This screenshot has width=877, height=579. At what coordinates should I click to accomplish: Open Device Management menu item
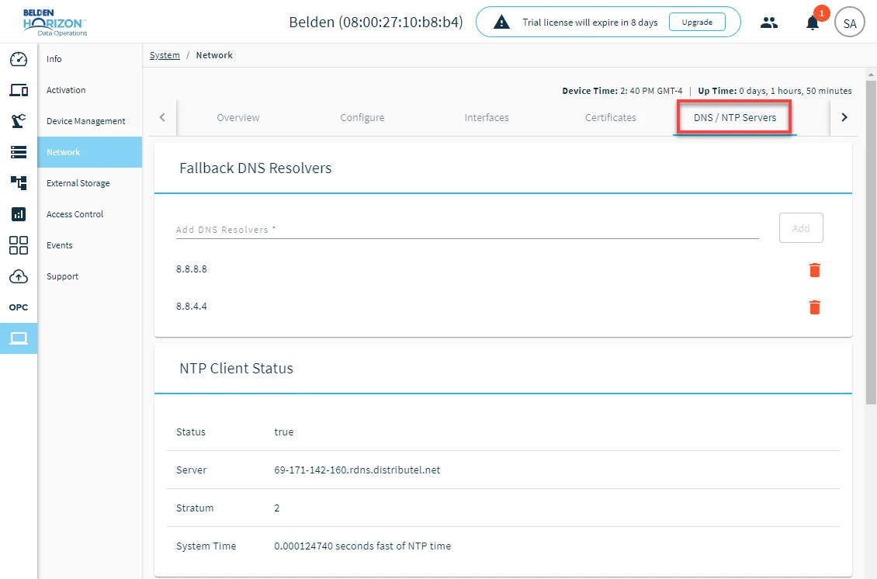(x=89, y=121)
